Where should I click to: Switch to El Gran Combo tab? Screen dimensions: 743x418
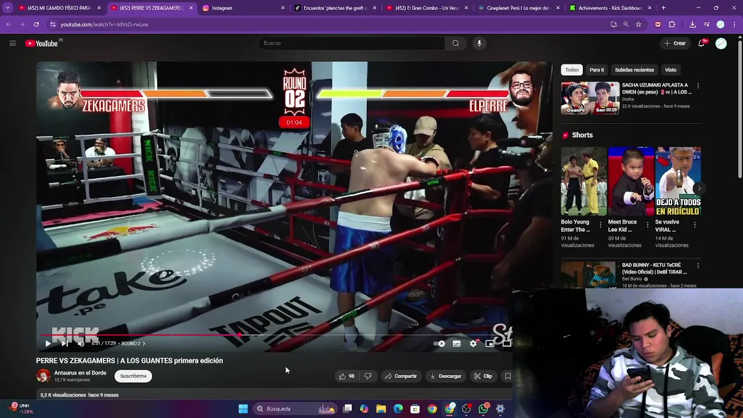(427, 8)
